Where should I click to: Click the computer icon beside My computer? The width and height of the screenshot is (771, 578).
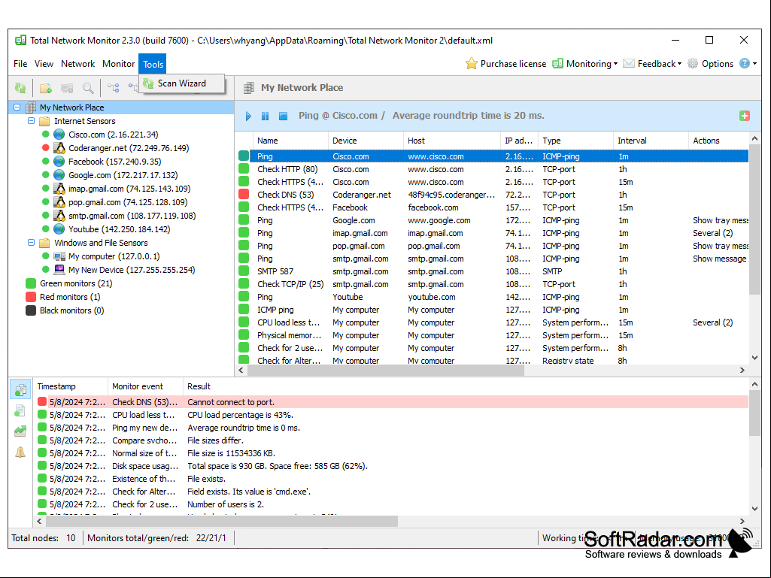59,256
